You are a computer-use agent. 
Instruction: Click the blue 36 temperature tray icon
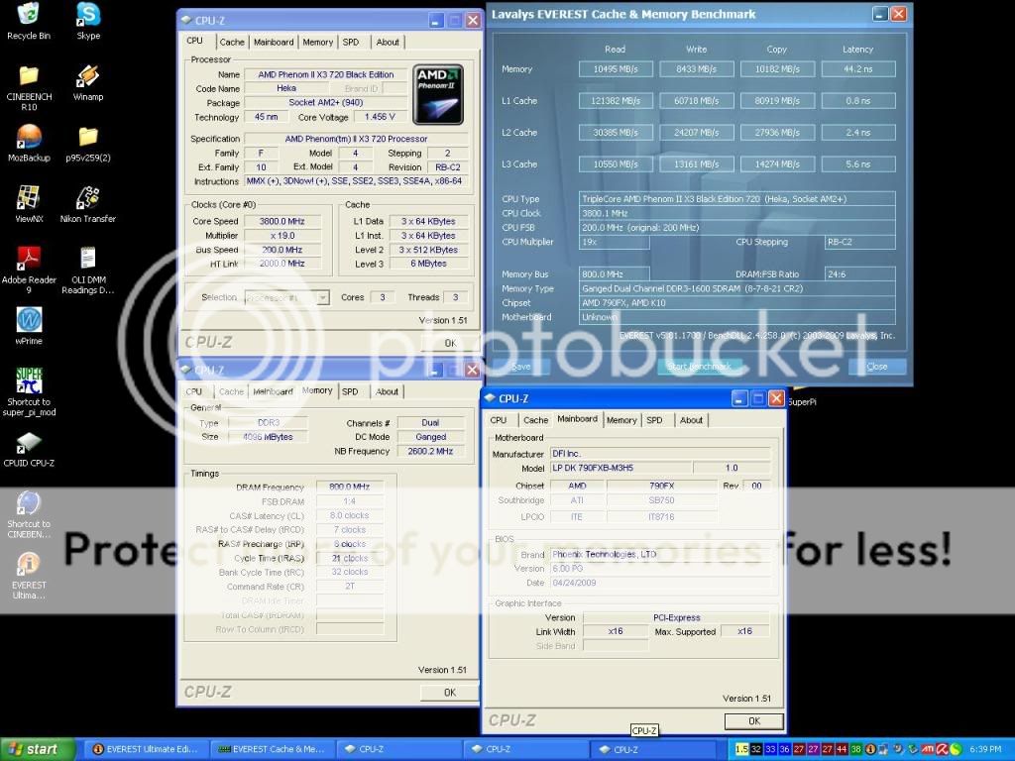pyautogui.click(x=784, y=749)
